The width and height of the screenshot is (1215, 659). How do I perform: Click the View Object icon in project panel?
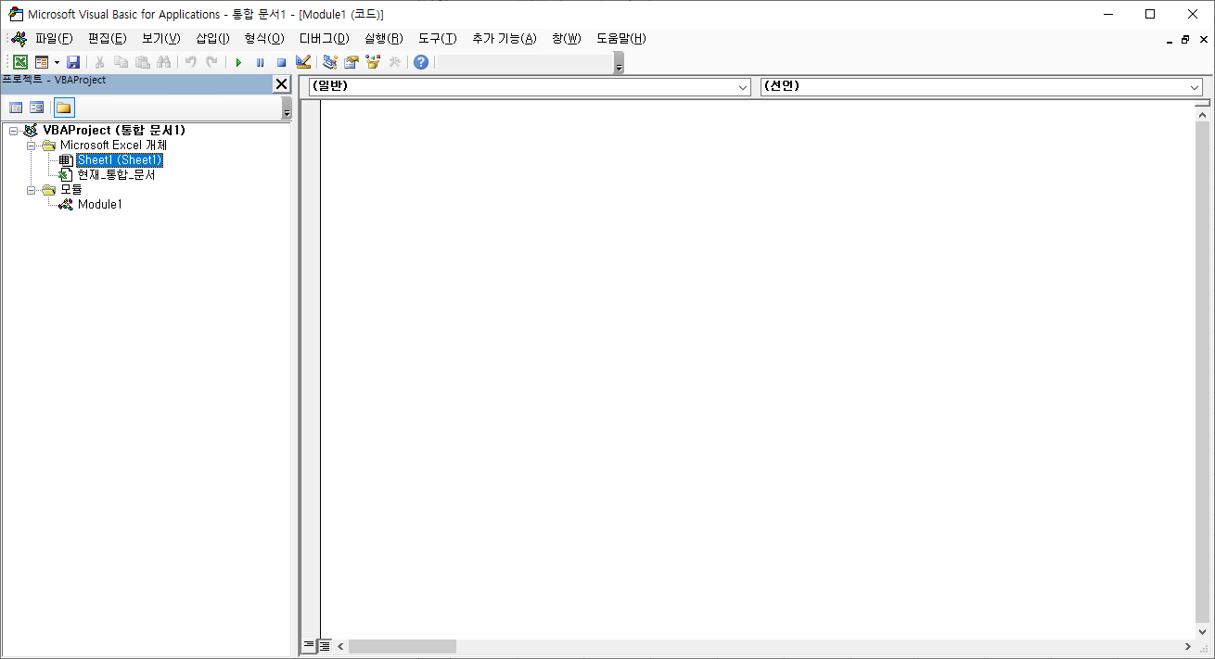[36, 108]
